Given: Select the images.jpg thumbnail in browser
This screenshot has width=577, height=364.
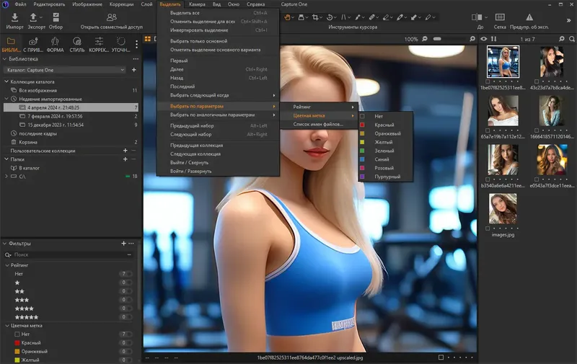Looking at the screenshot, I should [x=503, y=208].
